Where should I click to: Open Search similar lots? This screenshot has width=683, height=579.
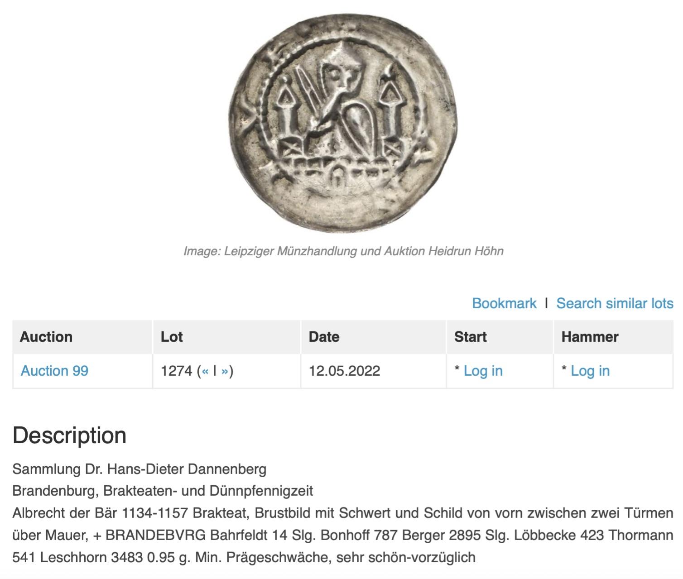(615, 303)
